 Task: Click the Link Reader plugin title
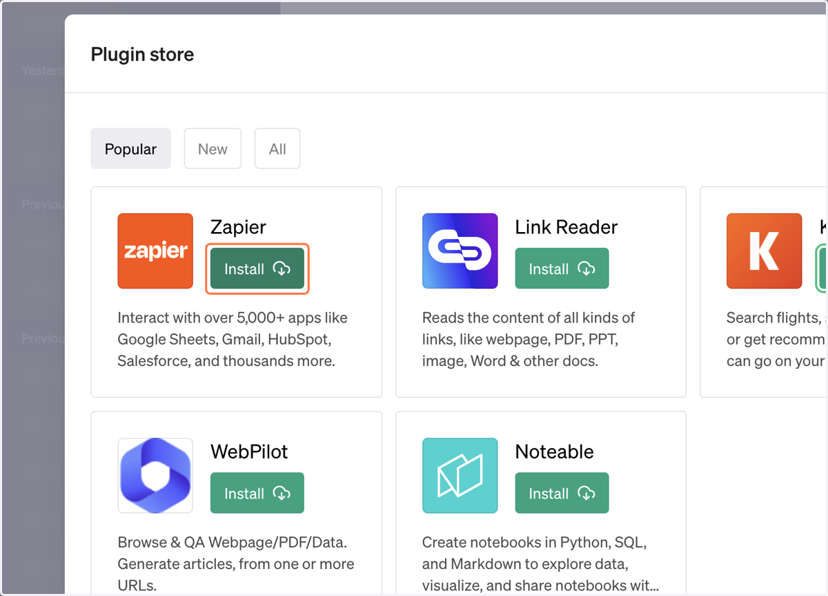pyautogui.click(x=566, y=227)
